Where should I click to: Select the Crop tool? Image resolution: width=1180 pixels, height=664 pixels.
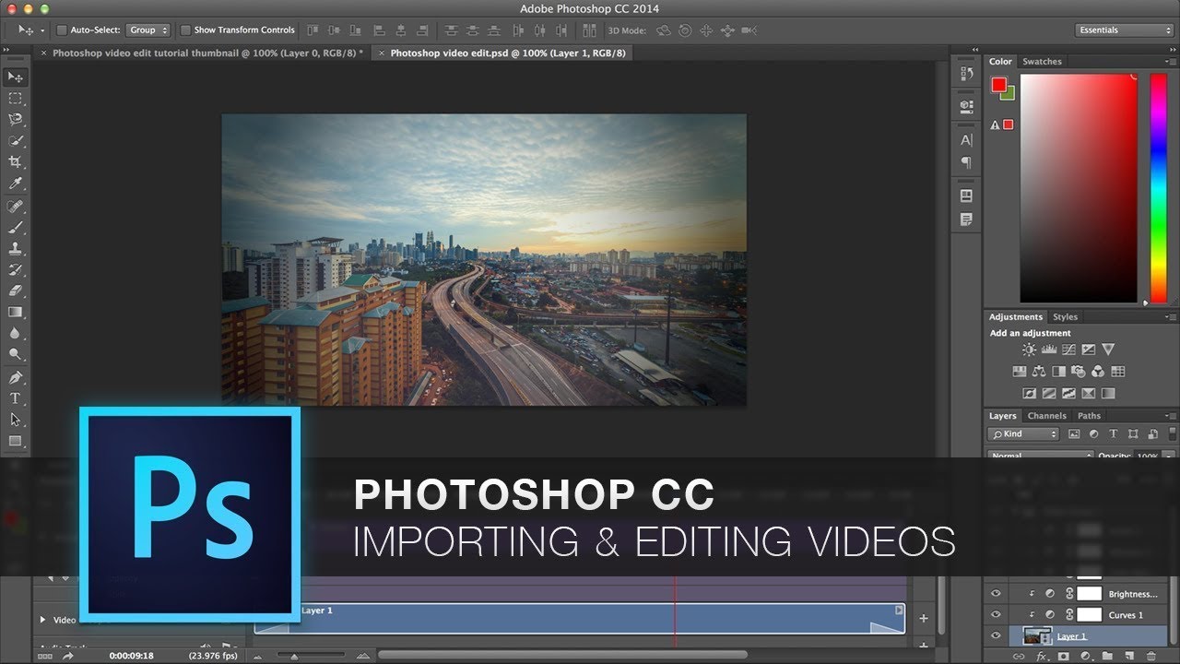point(16,162)
